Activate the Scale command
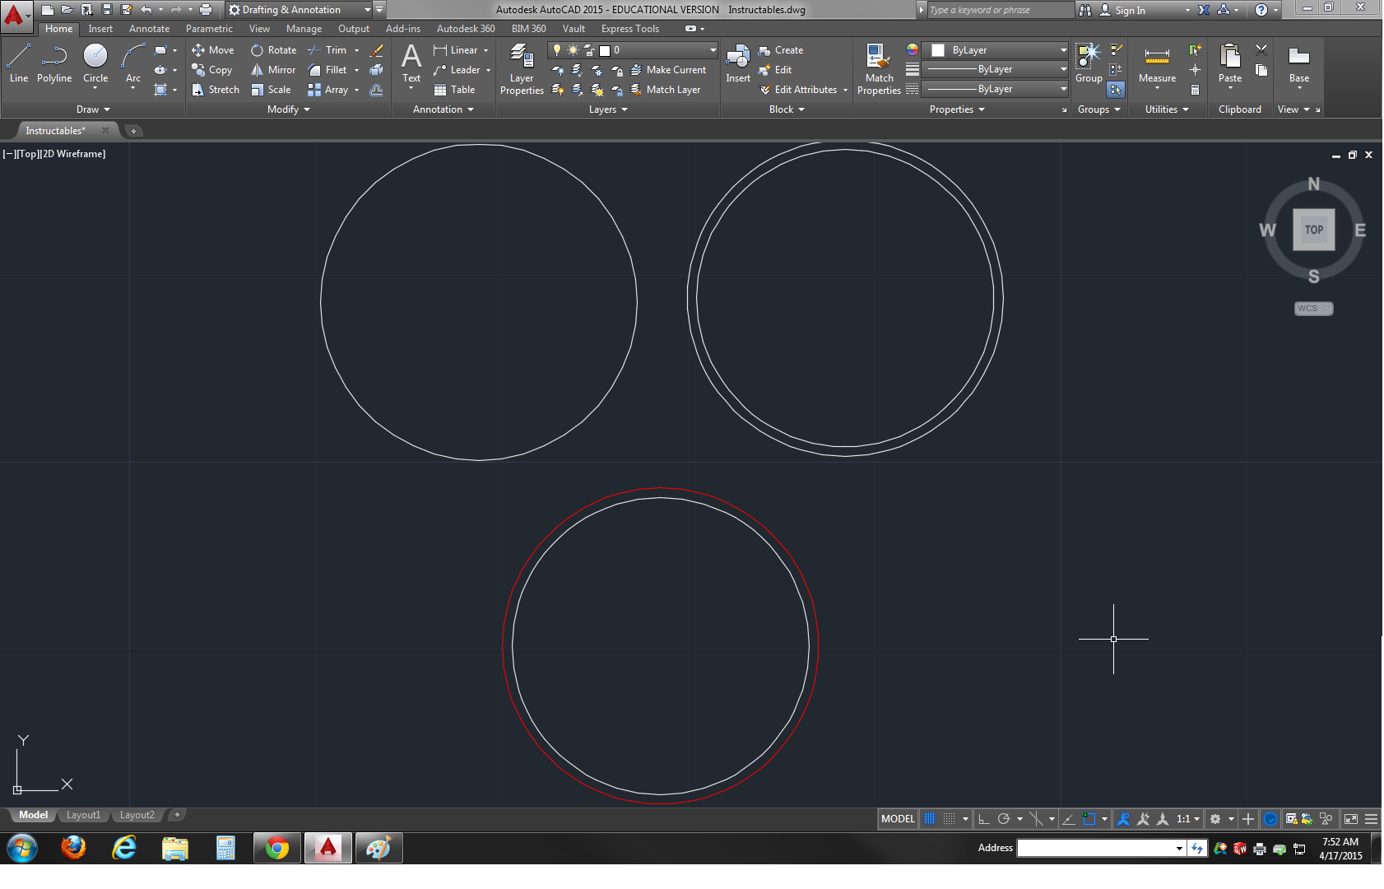Screen dimensions: 1384x889 pos(271,90)
